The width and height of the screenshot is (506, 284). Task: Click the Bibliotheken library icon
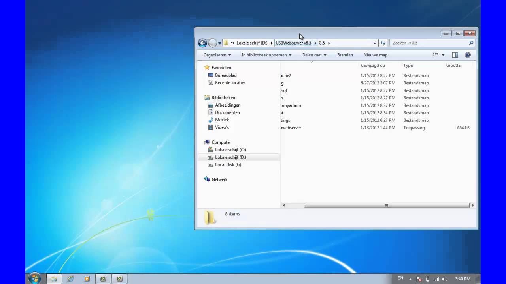pyautogui.click(x=207, y=97)
